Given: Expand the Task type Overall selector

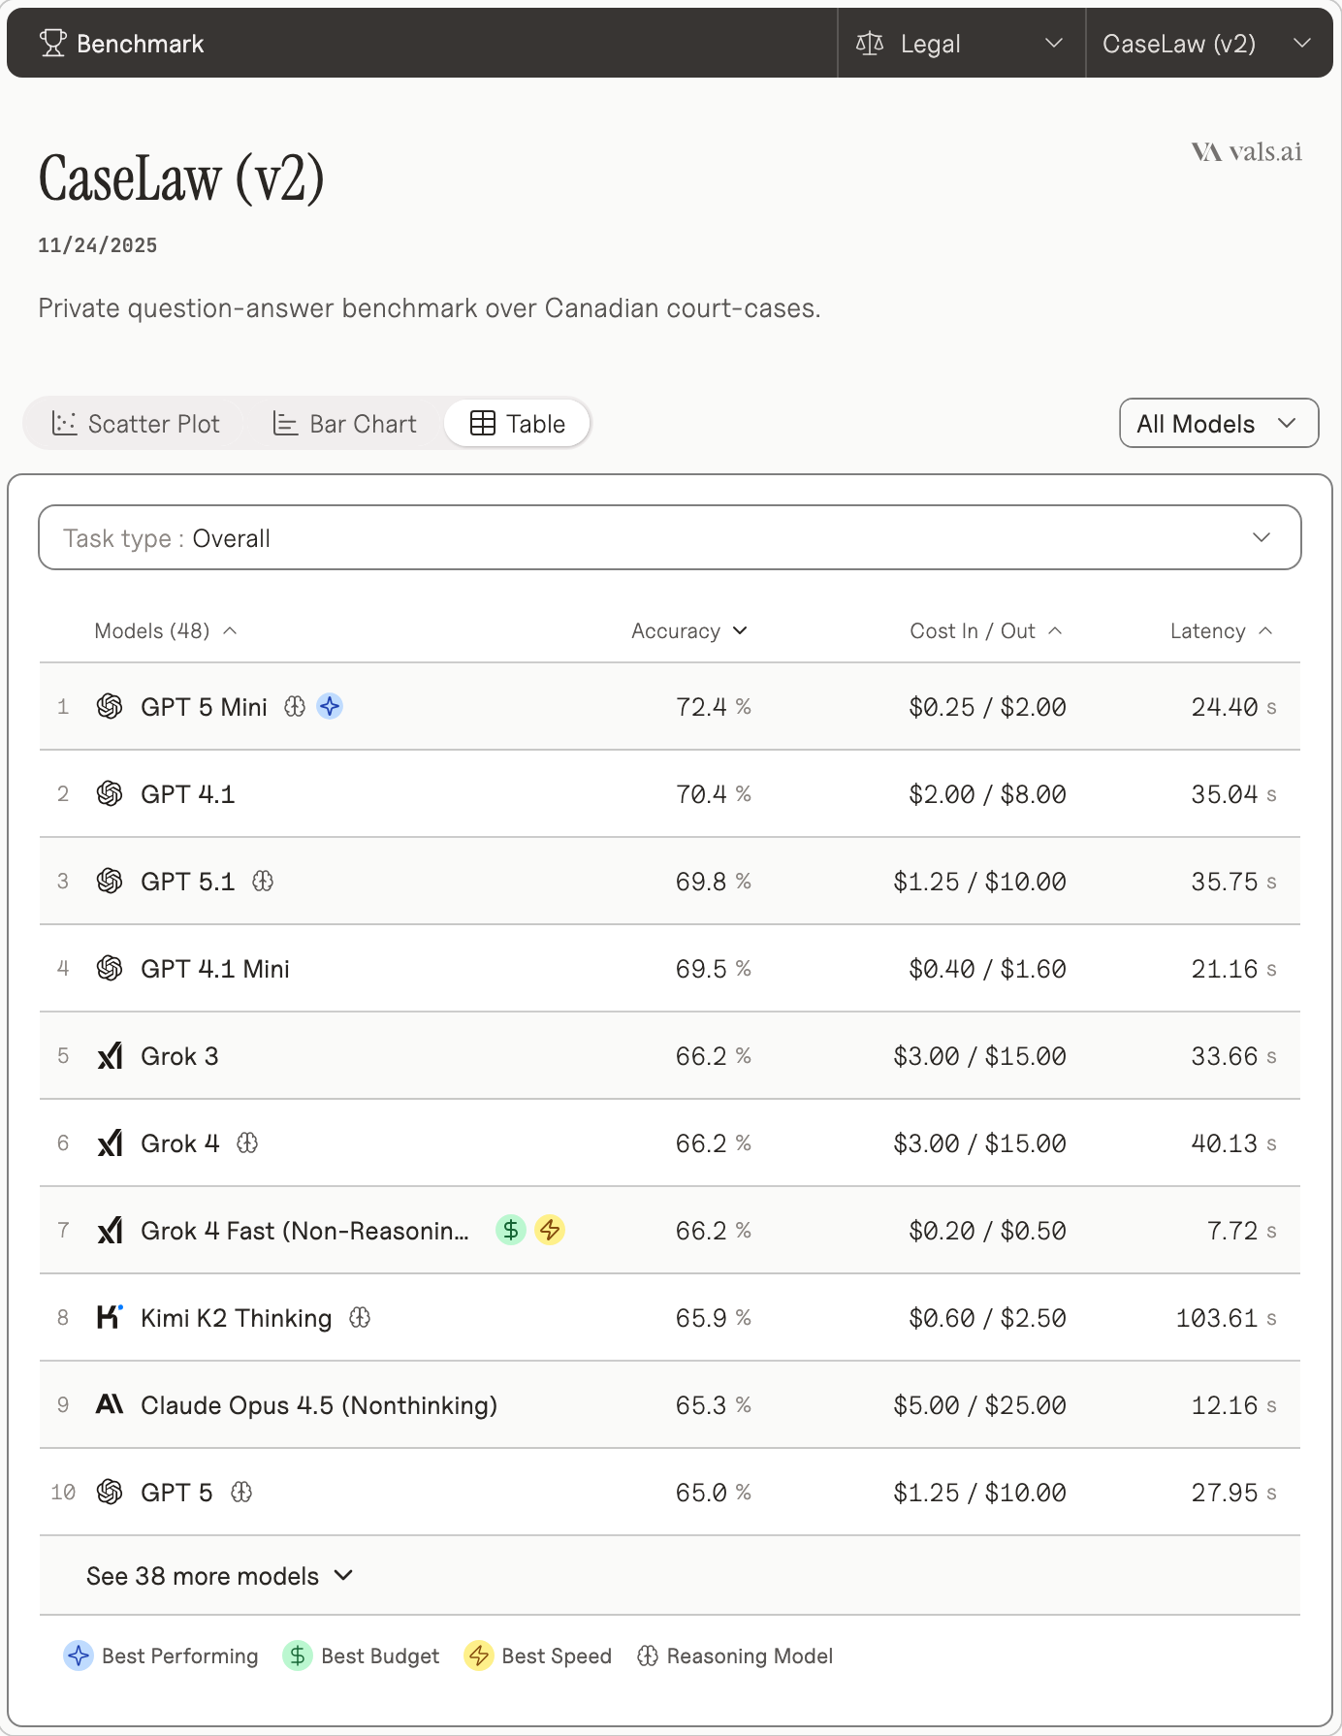Looking at the screenshot, I should (669, 538).
